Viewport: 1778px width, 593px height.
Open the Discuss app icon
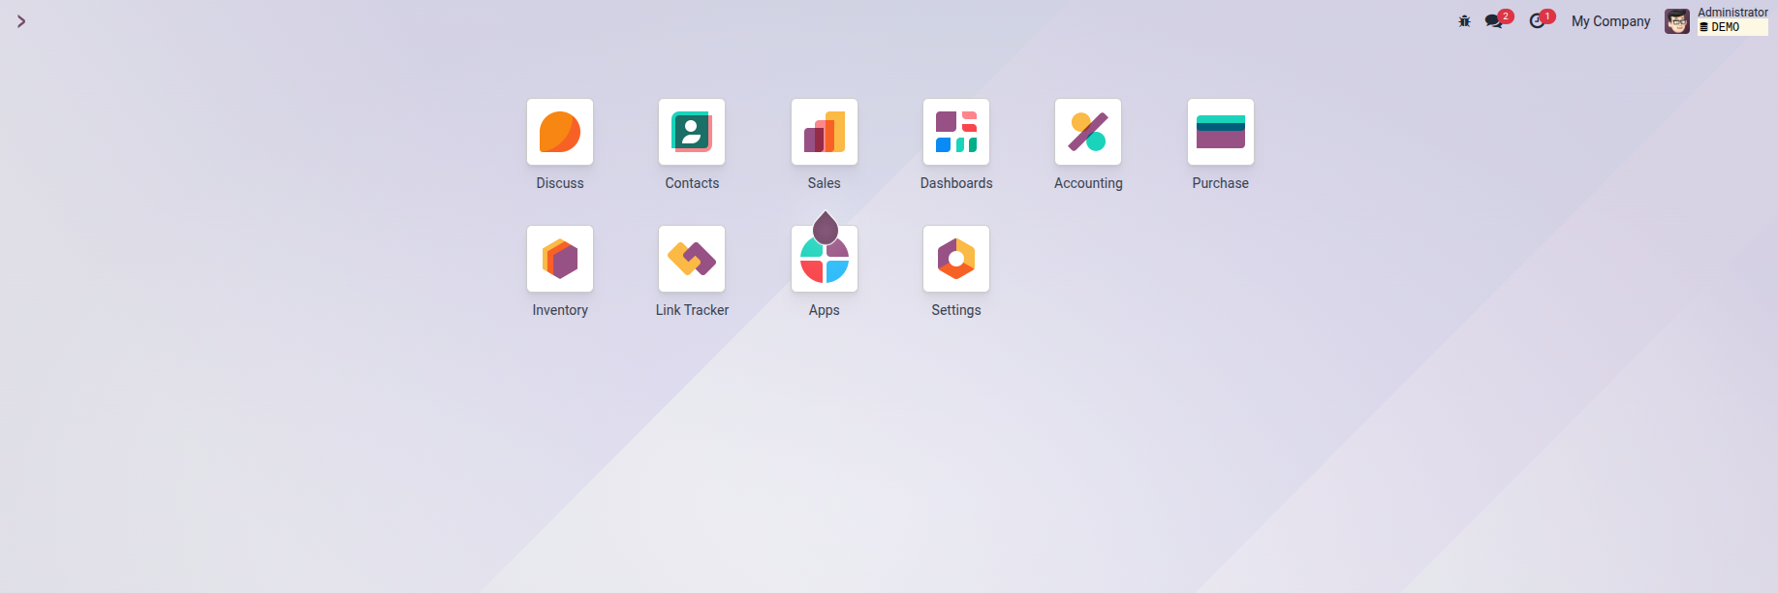(560, 132)
